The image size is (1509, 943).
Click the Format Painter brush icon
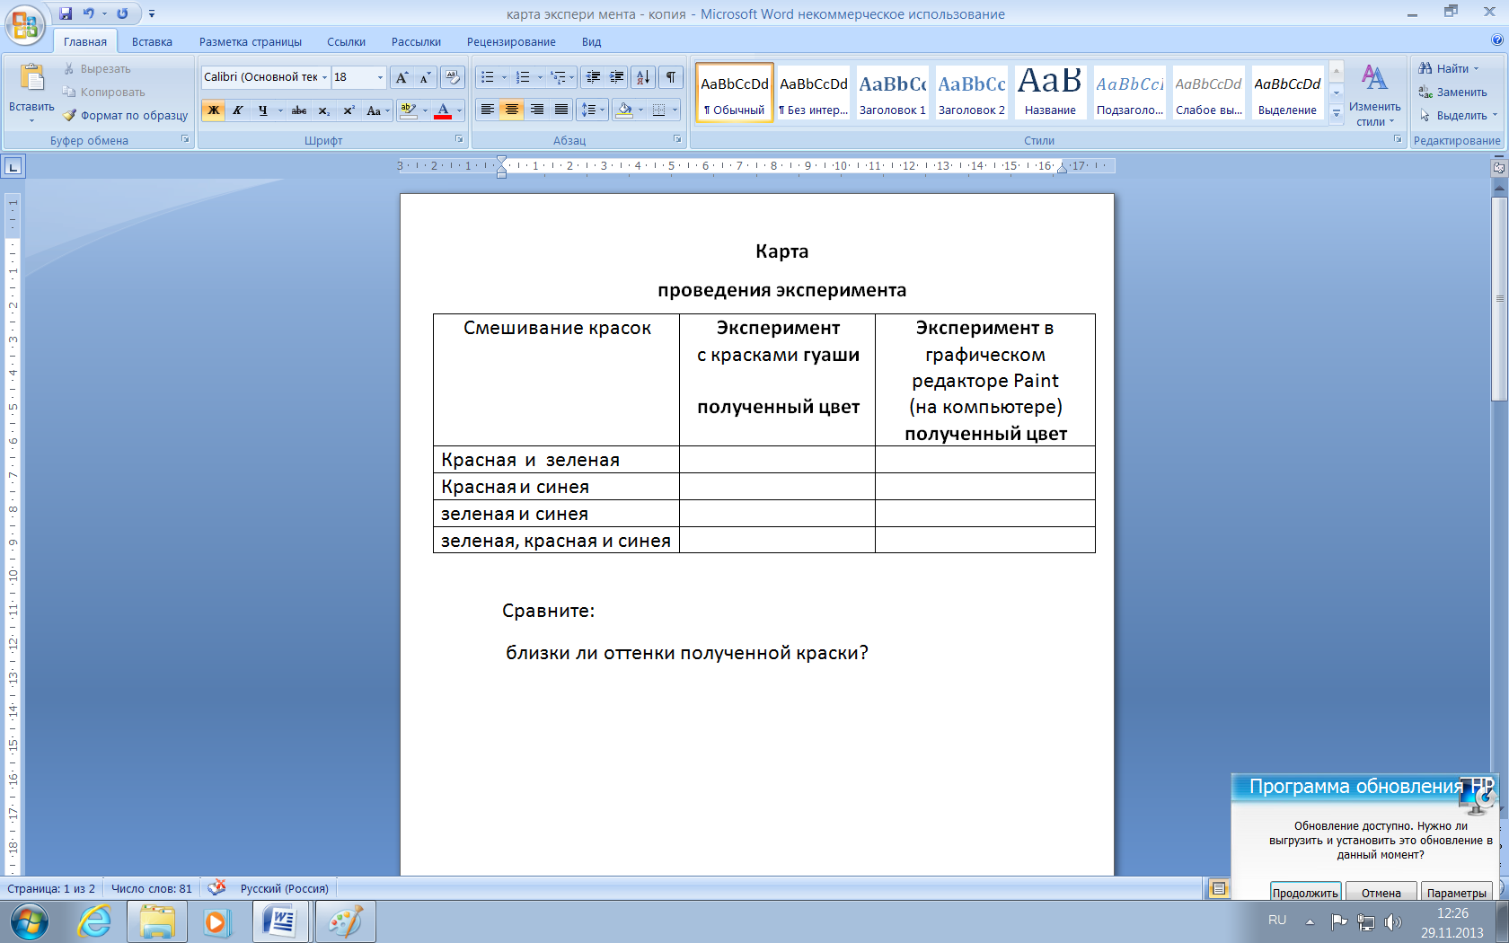click(x=70, y=116)
